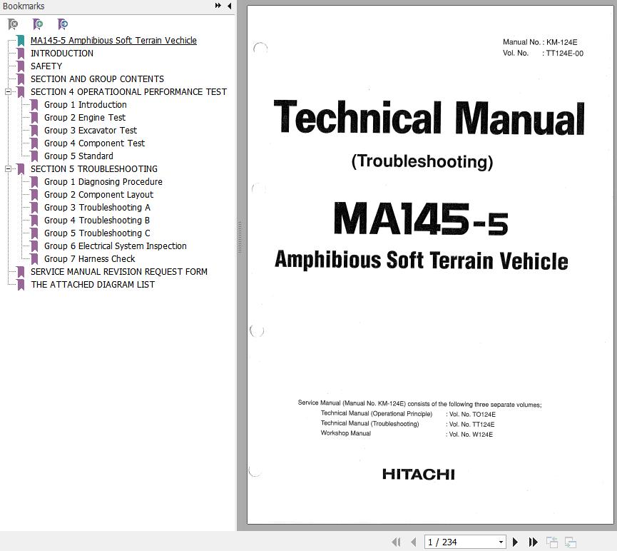Viewport: 617px width, 551px height.
Task: Click the HITACHI logo text on the page
Action: 419,474
